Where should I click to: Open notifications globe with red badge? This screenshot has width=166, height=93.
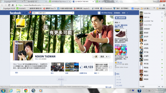(30, 13)
